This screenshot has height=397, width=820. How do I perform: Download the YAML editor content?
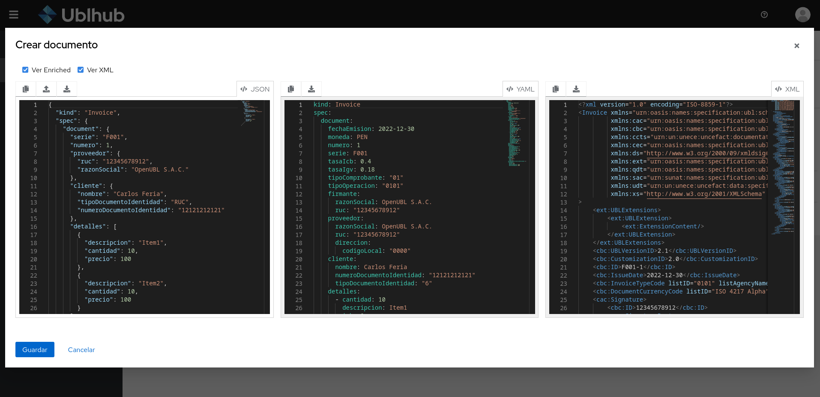click(x=311, y=89)
